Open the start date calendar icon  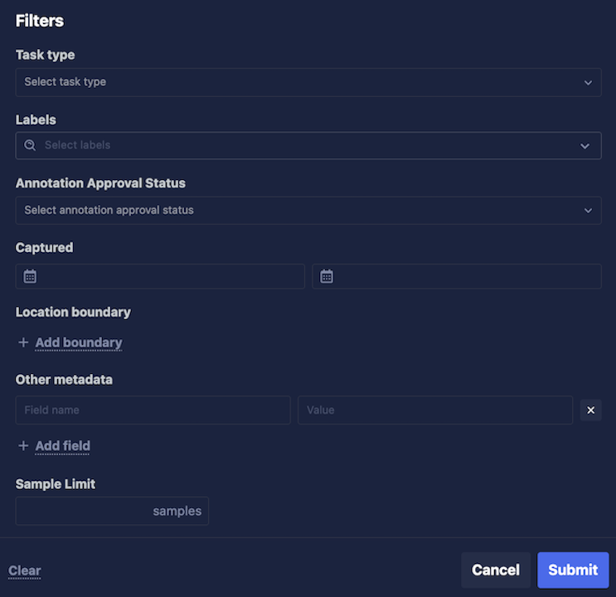[30, 276]
